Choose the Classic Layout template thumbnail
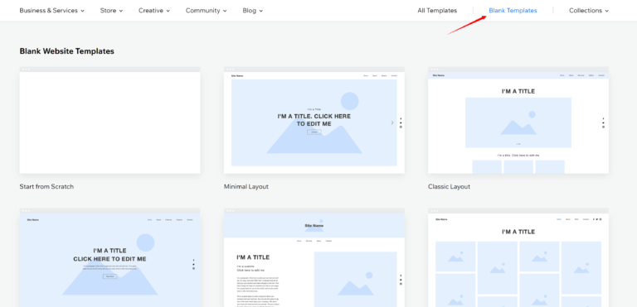This screenshot has width=637, height=307. pyautogui.click(x=518, y=120)
